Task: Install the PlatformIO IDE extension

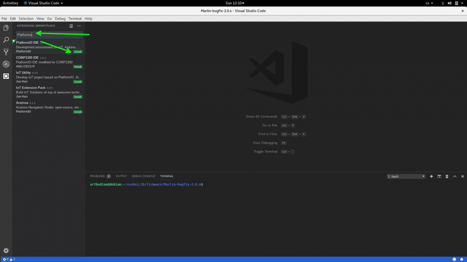Action: [x=78, y=52]
